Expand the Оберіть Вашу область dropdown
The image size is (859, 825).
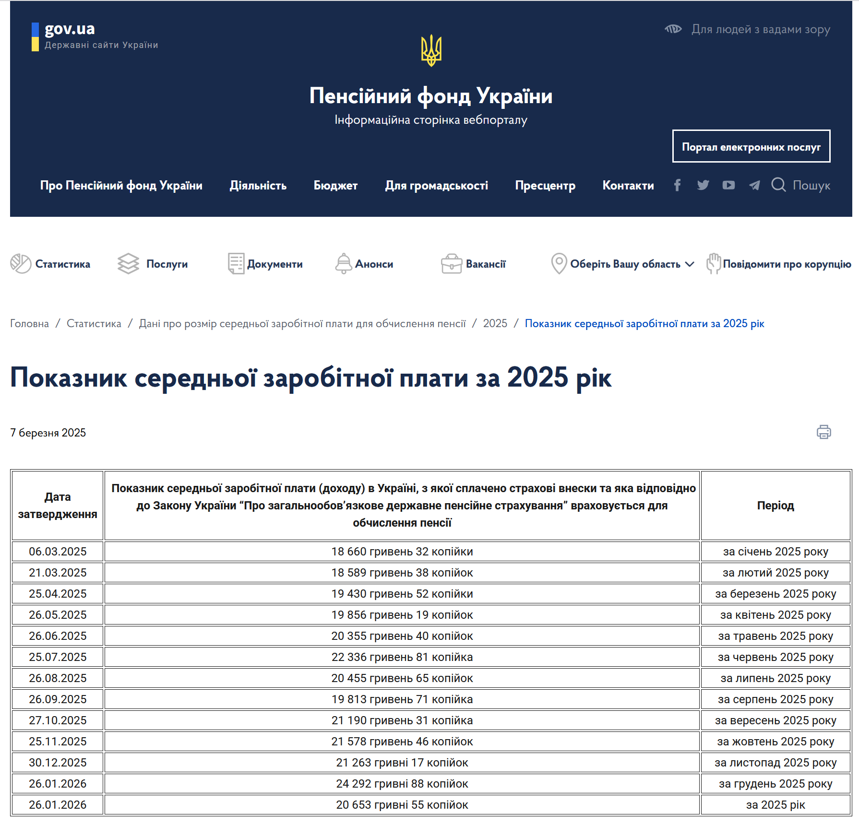[622, 264]
